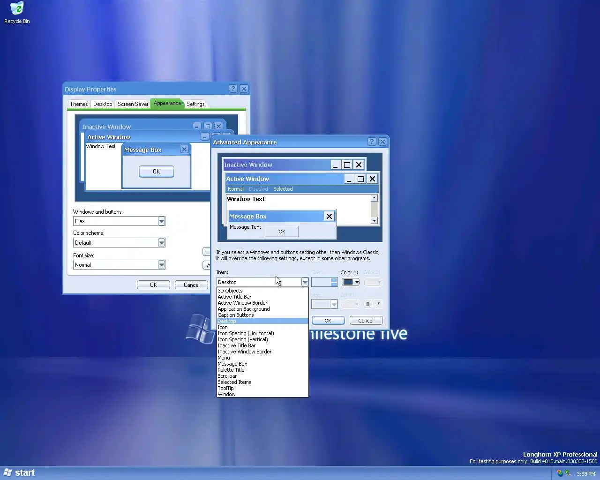This screenshot has height=480, width=600.
Task: Switch to the Settings tab
Action: 195,104
